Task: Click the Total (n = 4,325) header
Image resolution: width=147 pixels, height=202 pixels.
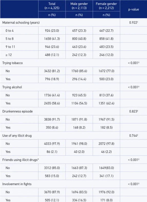Action: pyautogui.click(x=52, y=6)
